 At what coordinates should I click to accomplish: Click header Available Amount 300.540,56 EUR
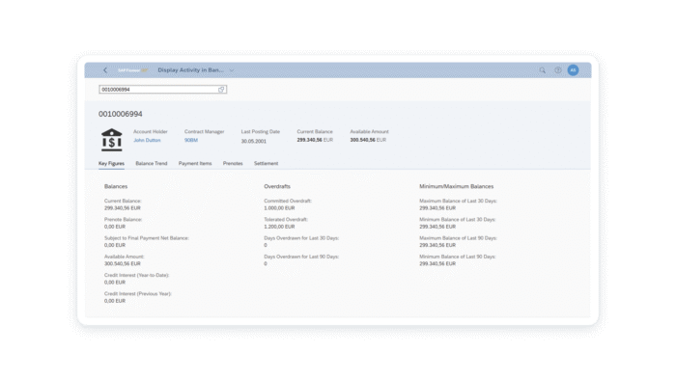tap(368, 140)
